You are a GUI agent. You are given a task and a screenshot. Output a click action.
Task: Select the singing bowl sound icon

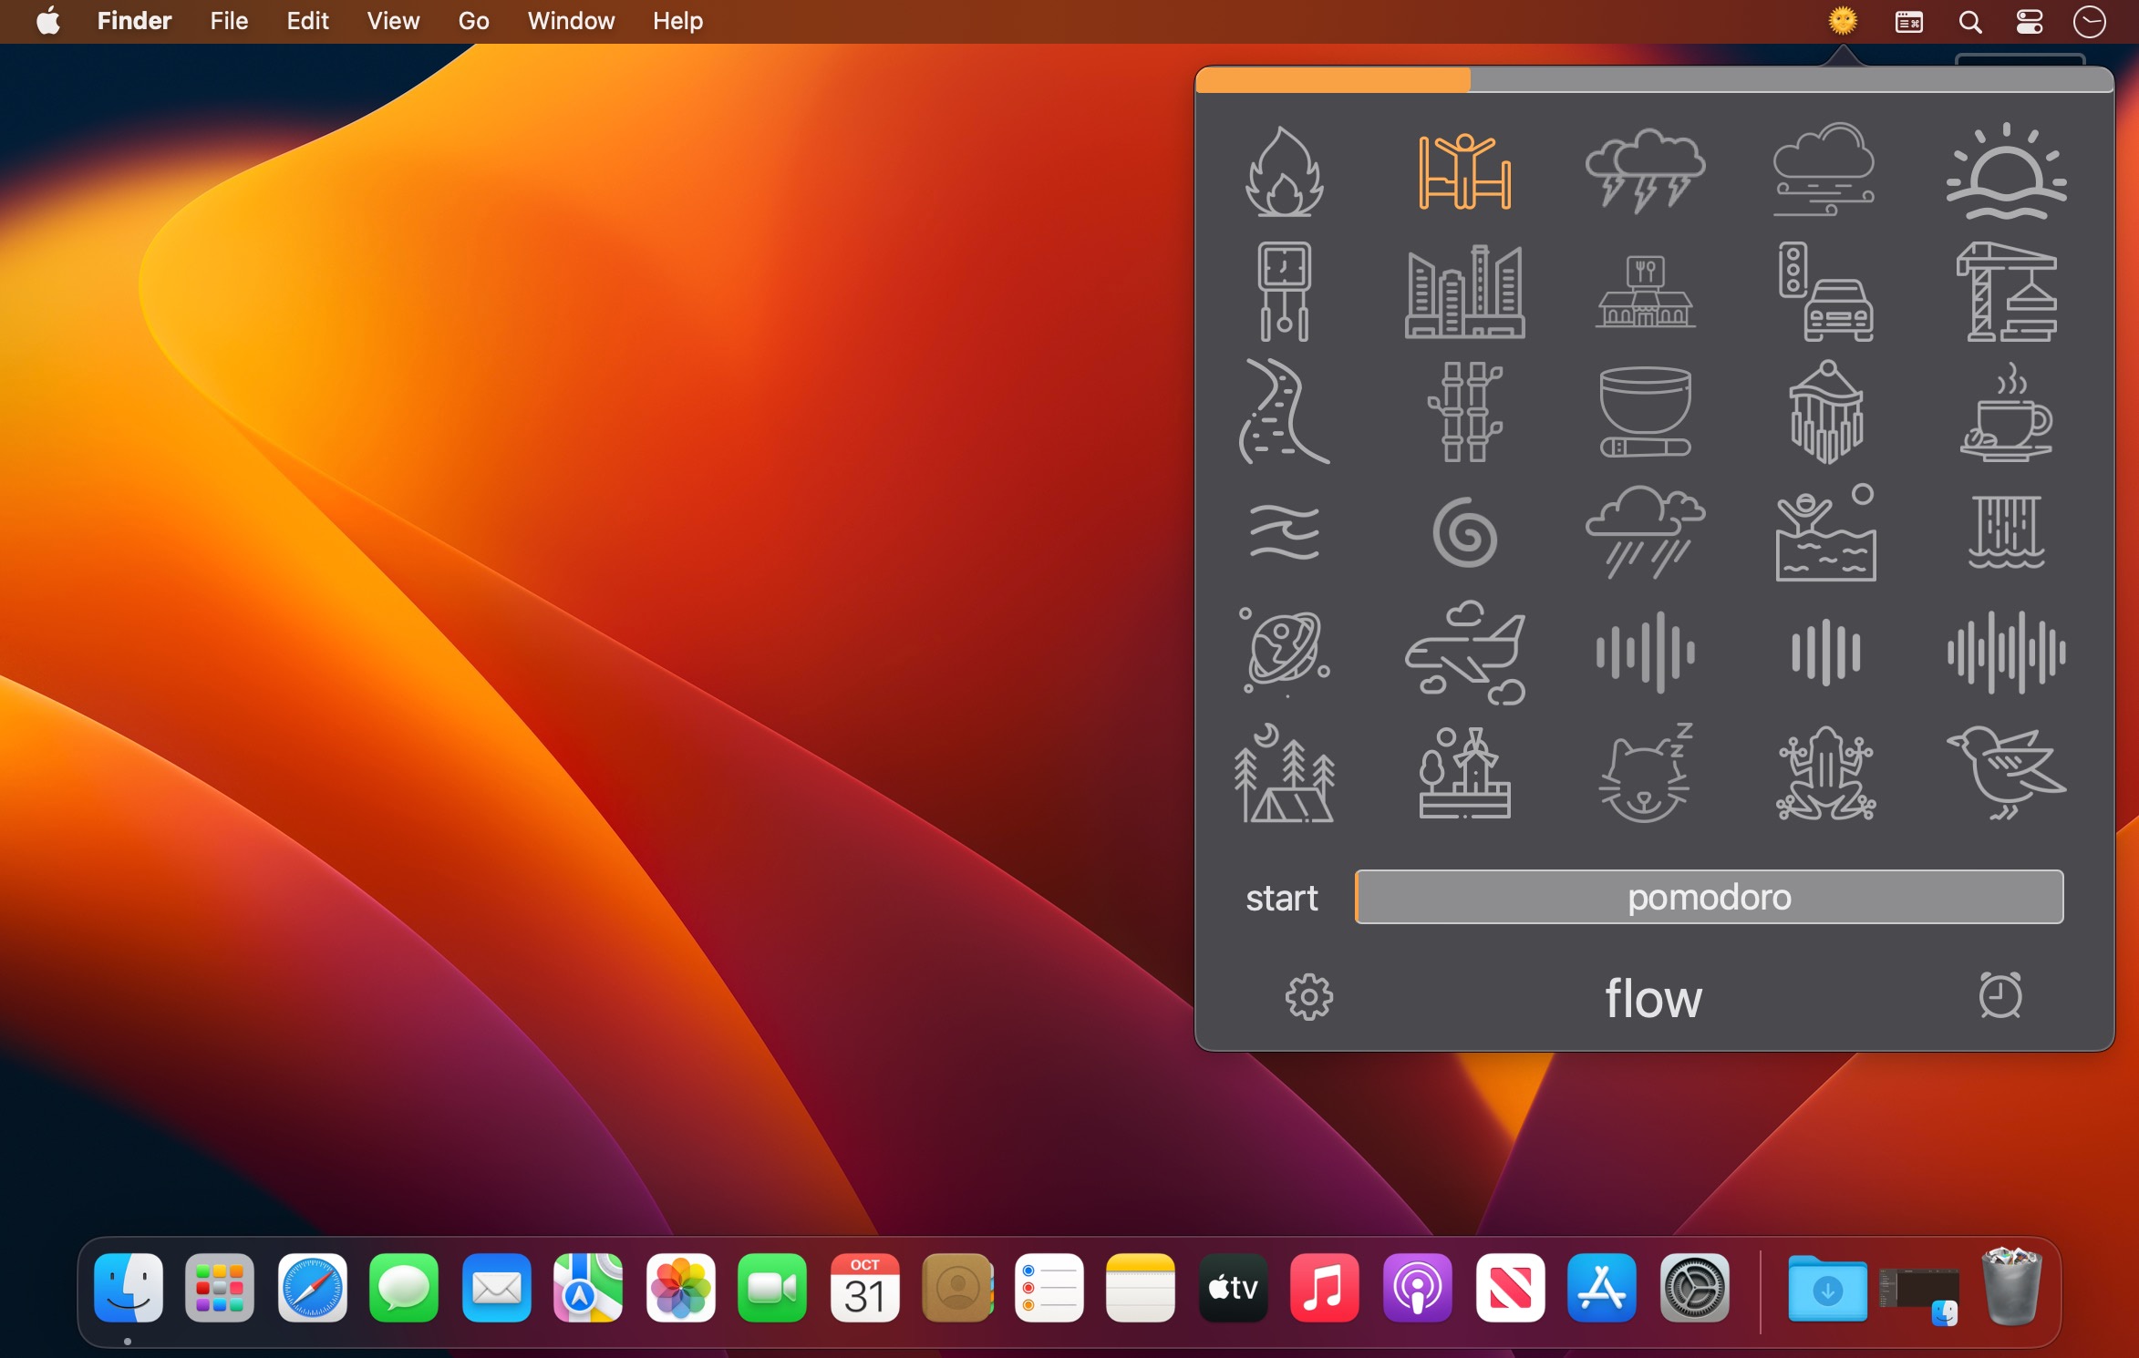coord(1645,412)
